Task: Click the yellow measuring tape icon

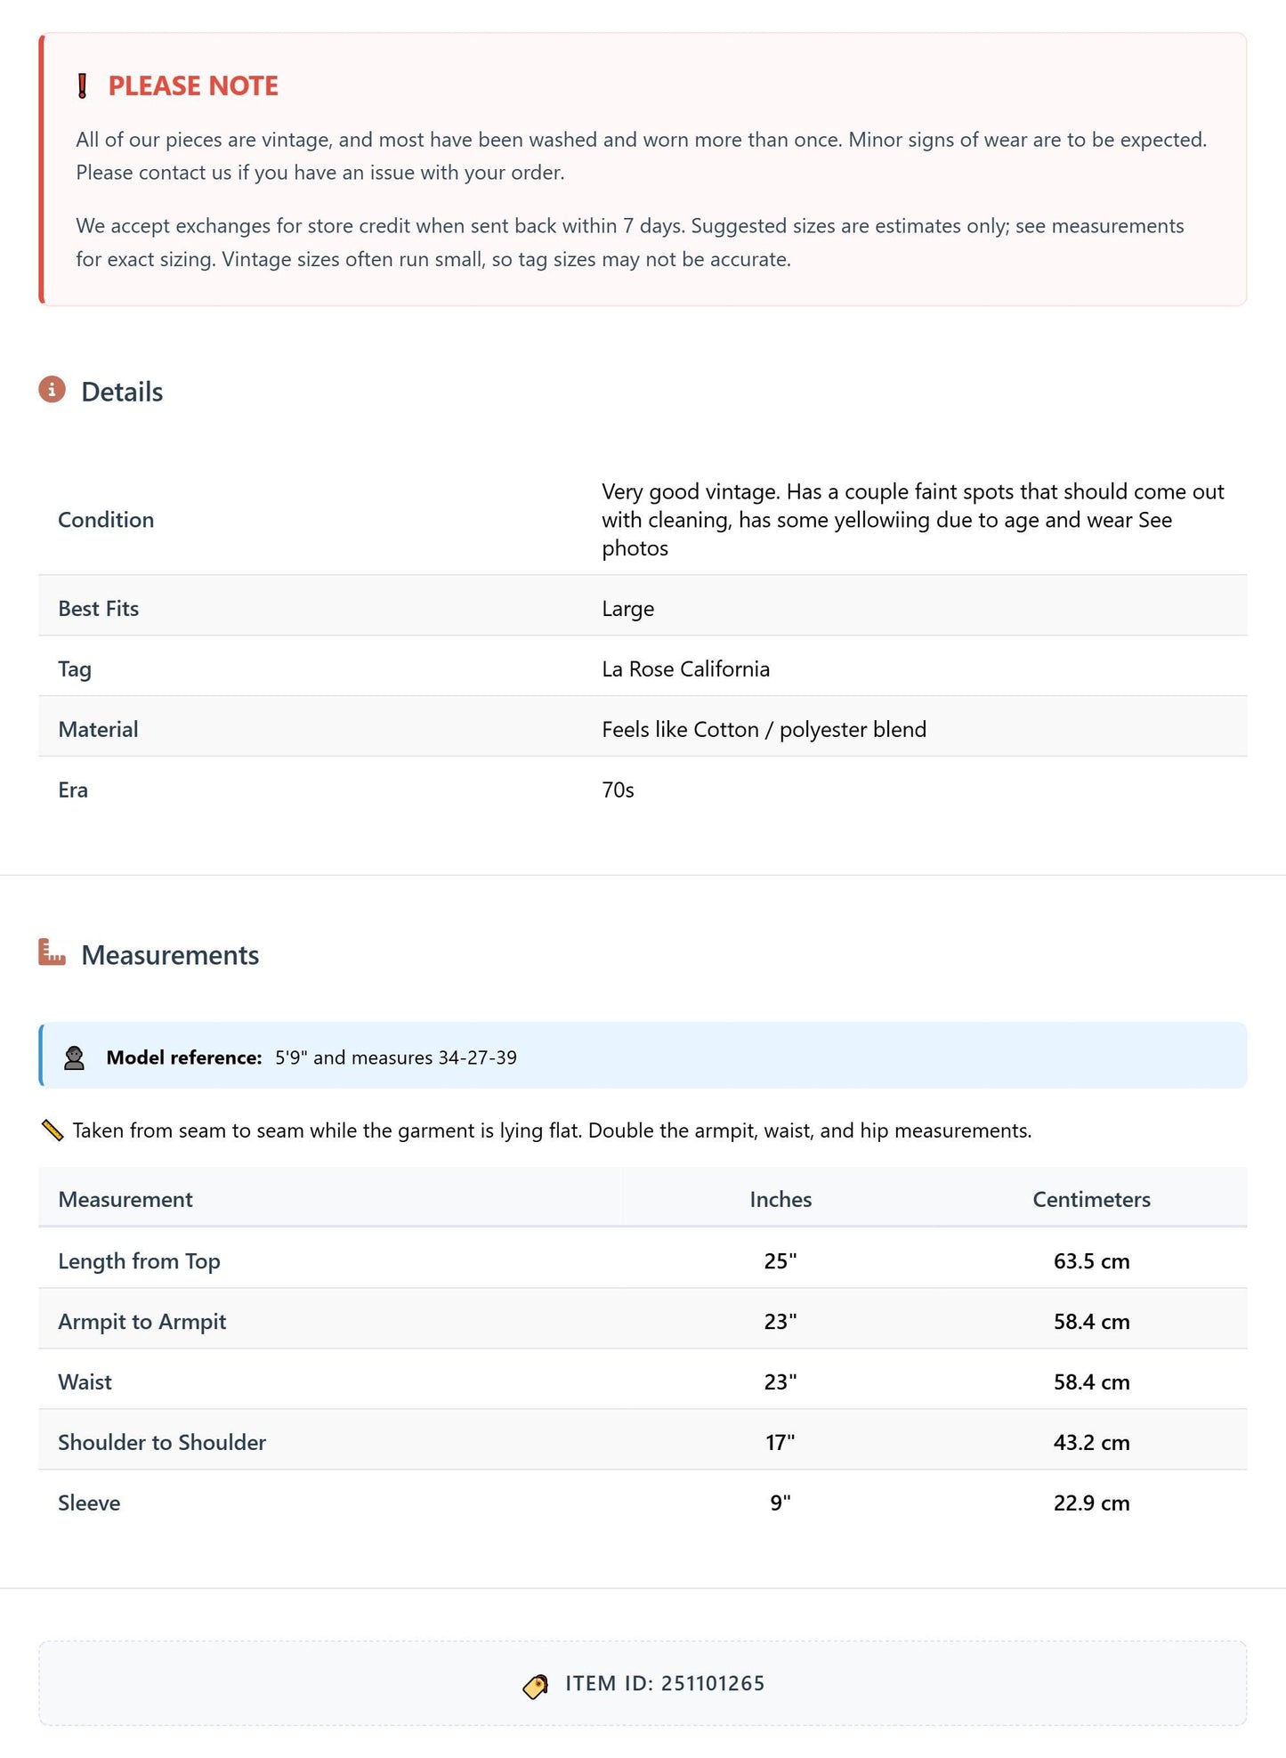Action: [53, 1130]
